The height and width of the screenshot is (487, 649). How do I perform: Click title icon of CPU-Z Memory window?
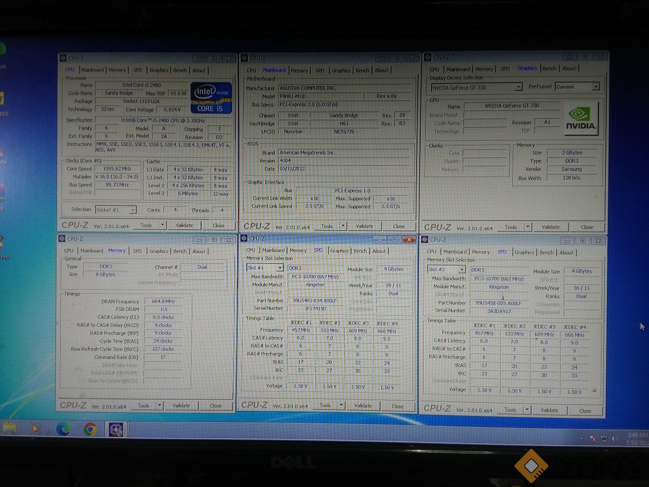click(62, 239)
